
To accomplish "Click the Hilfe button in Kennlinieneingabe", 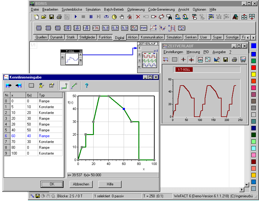I will [110, 184].
